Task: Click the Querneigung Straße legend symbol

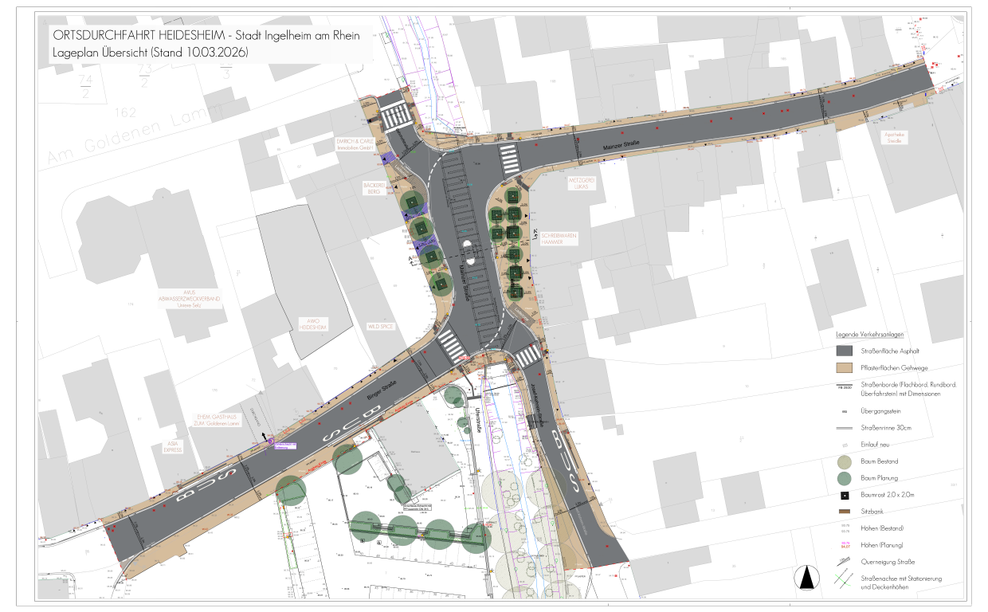Action: pyautogui.click(x=844, y=562)
